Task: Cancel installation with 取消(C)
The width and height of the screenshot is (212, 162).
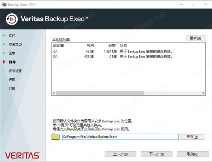Action: [x=193, y=154]
